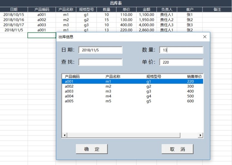Select the amount cell 4,000.00
This screenshot has height=165, width=232.
click(146, 25)
